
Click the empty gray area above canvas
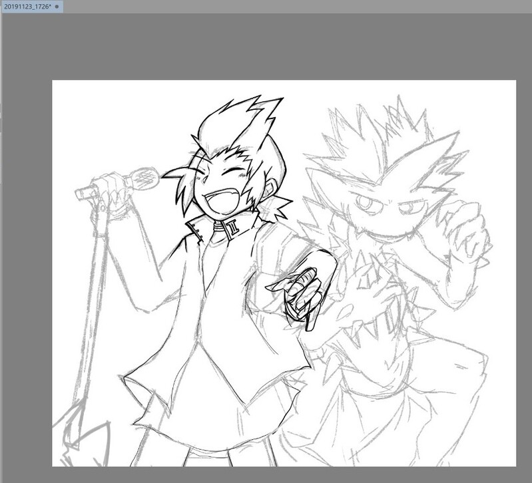coord(264,46)
